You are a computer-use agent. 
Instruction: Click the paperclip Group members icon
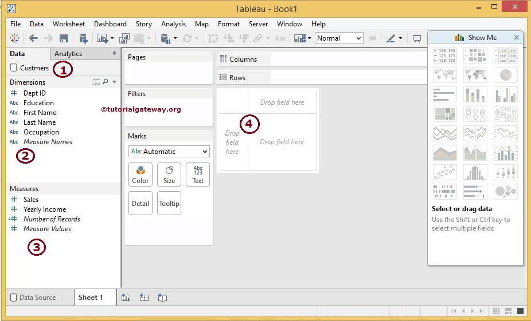(257, 38)
